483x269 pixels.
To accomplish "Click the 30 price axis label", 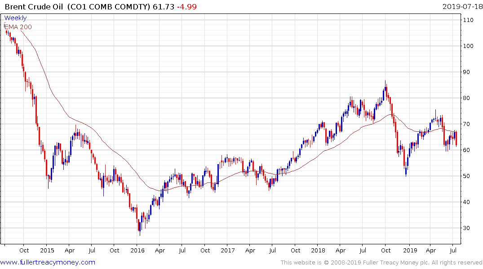I will [x=466, y=228].
